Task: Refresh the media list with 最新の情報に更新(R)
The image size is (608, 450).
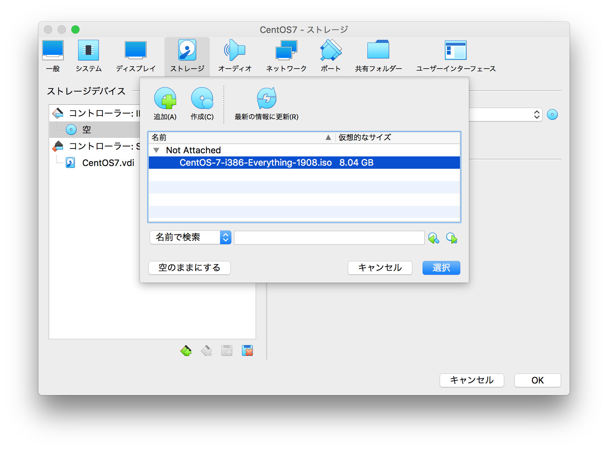Action: tap(266, 98)
